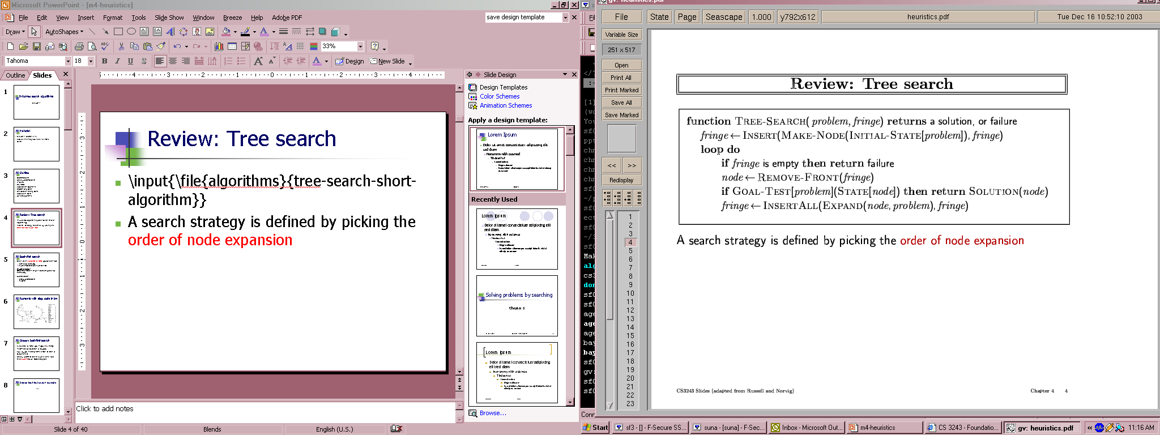Open the Slide Show menu
Viewport: 1160px width, 435px height.
coord(169,18)
